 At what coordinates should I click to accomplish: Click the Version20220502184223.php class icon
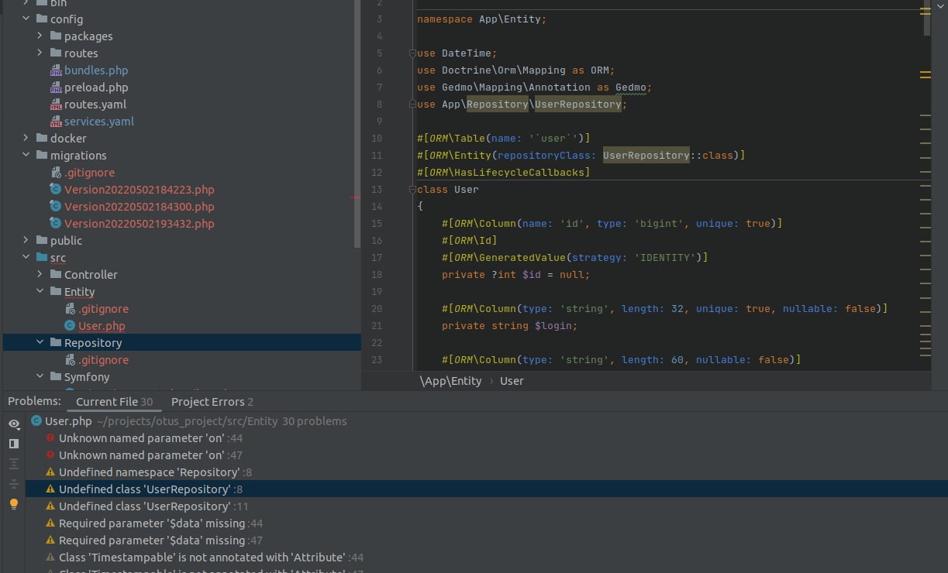click(x=56, y=190)
